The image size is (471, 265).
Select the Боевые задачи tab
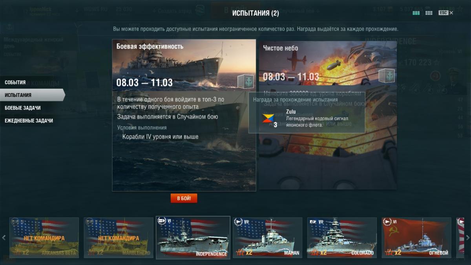23,108
